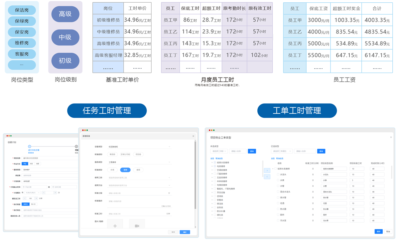399x241 pixels.
Task: Check the 空调类维修 checkbox
Action: tap(215, 170)
